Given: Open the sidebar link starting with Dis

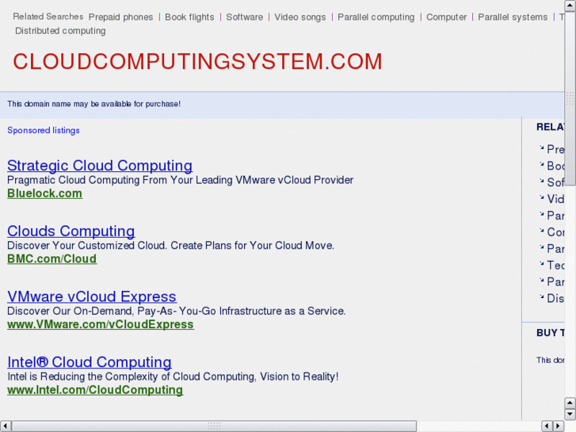Looking at the screenshot, I should click(x=555, y=298).
